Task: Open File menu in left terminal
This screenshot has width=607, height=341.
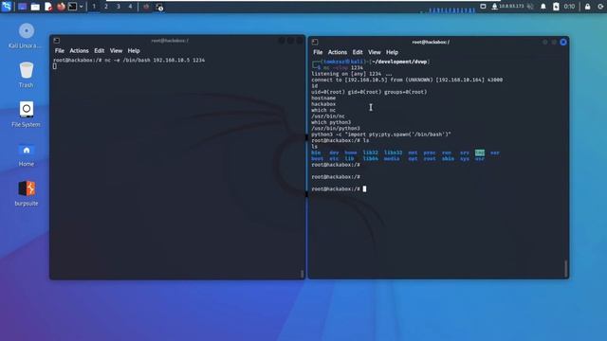Action: coord(60,50)
